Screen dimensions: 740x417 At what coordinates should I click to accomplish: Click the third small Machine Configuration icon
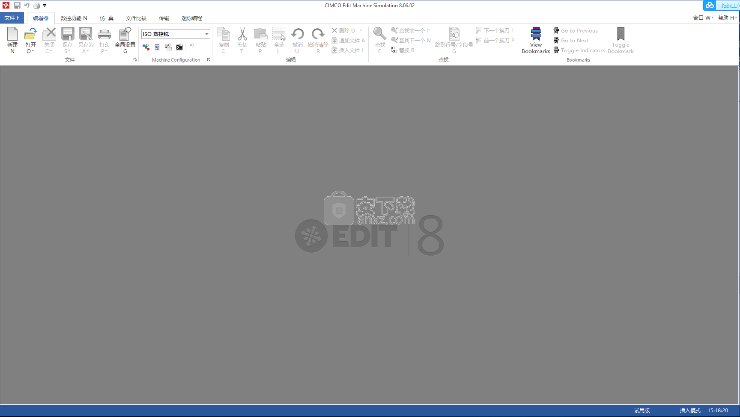[168, 47]
